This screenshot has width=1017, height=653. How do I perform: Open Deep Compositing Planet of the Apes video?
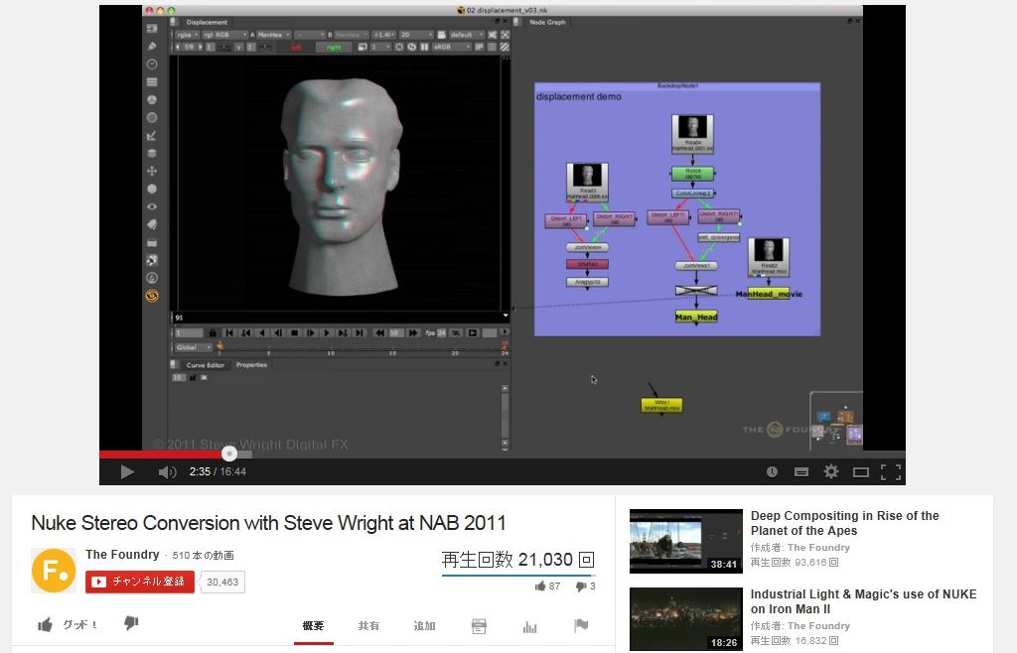[x=844, y=523]
